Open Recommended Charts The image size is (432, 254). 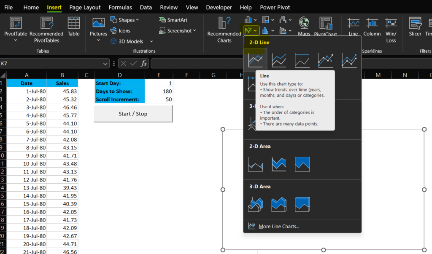tap(224, 30)
